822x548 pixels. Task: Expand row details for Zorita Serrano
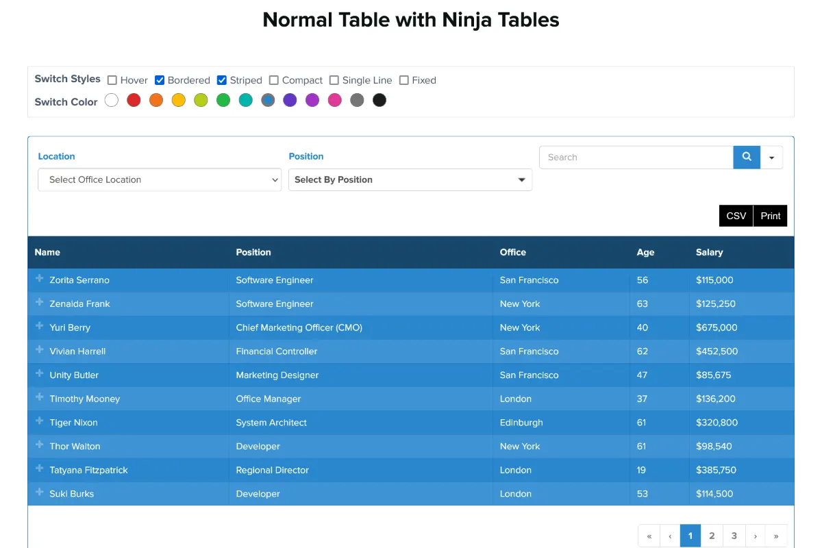pos(39,279)
